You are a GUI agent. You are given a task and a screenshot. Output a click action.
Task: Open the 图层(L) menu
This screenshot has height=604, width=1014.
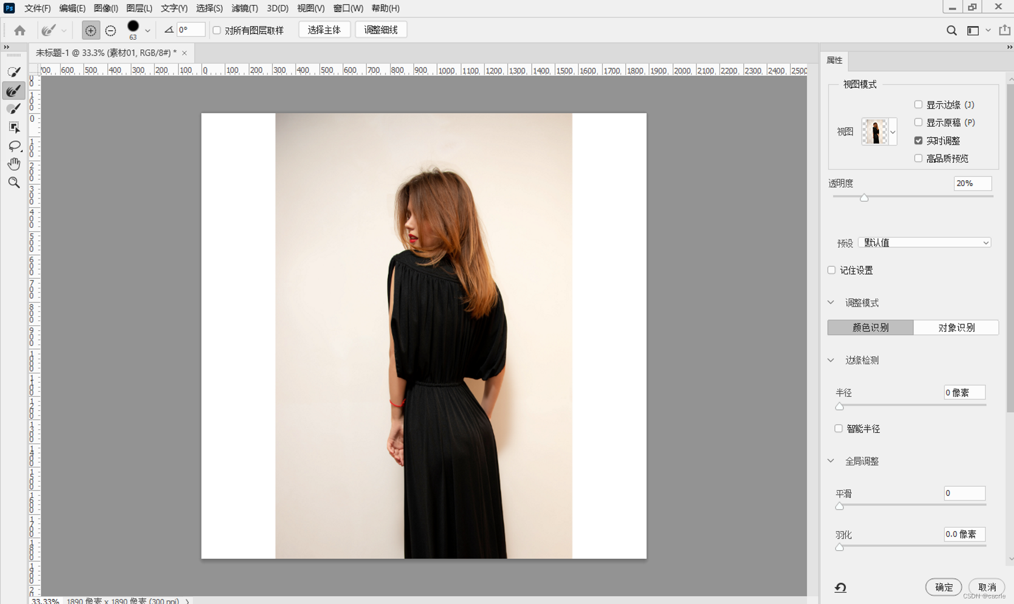point(139,8)
